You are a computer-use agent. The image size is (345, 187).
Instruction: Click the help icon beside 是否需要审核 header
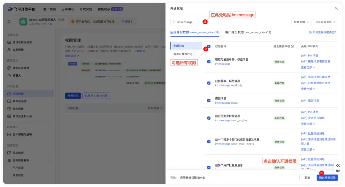click(292, 46)
